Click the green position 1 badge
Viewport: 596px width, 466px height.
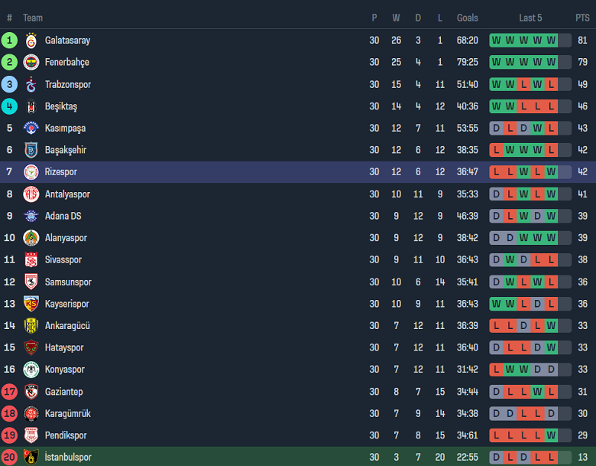[x=10, y=41]
